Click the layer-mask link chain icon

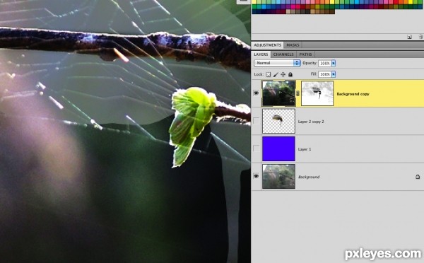click(298, 93)
